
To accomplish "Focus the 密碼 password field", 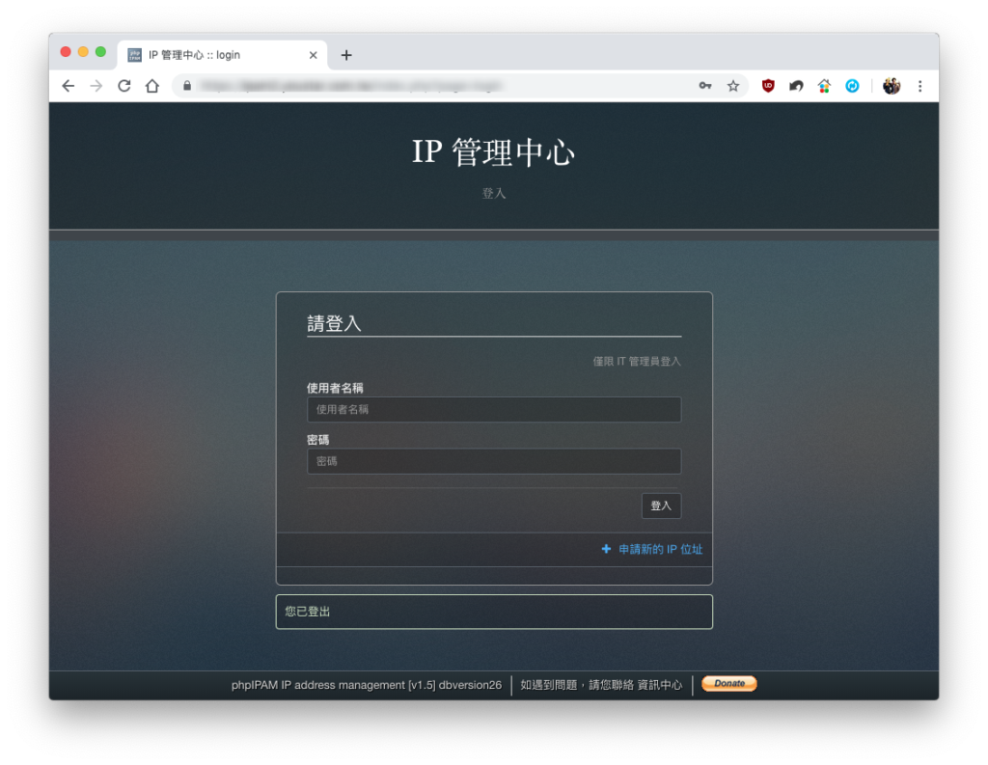I will (x=493, y=461).
